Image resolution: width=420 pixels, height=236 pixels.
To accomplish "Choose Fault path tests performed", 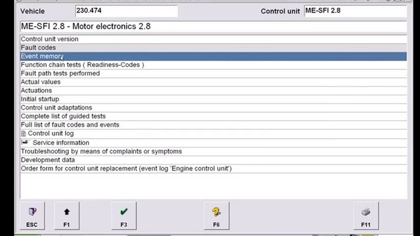I will tap(213, 73).
